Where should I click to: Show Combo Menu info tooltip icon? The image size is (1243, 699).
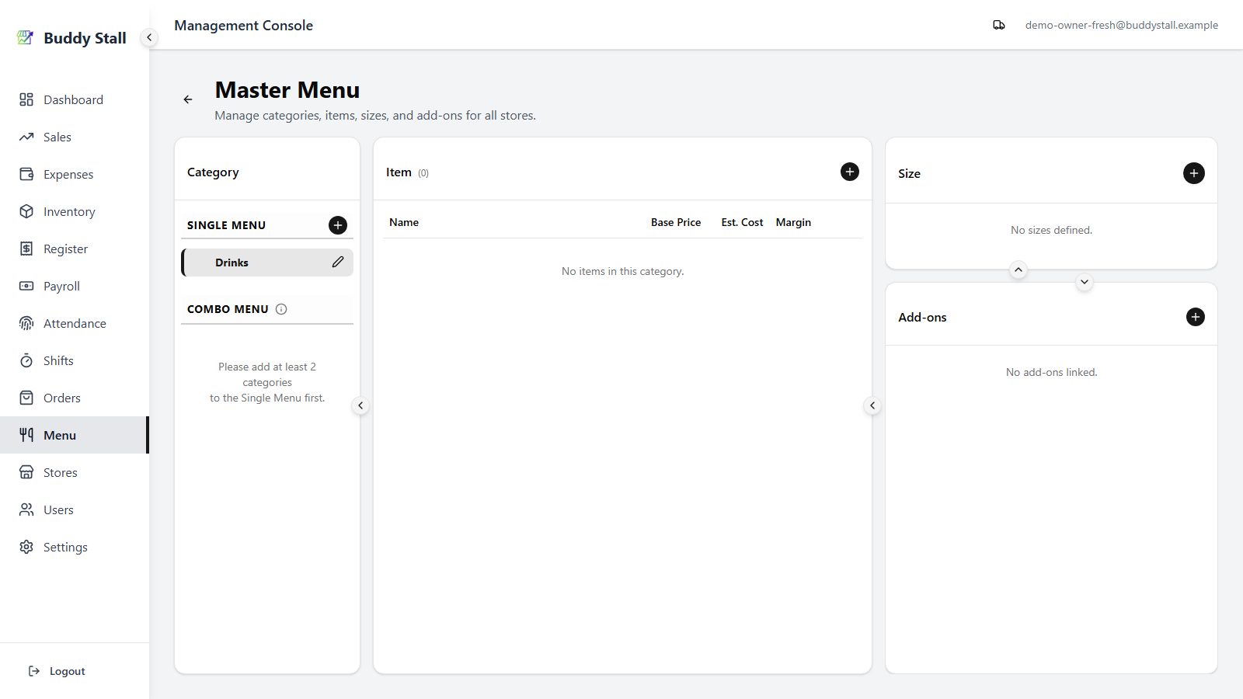click(x=281, y=309)
